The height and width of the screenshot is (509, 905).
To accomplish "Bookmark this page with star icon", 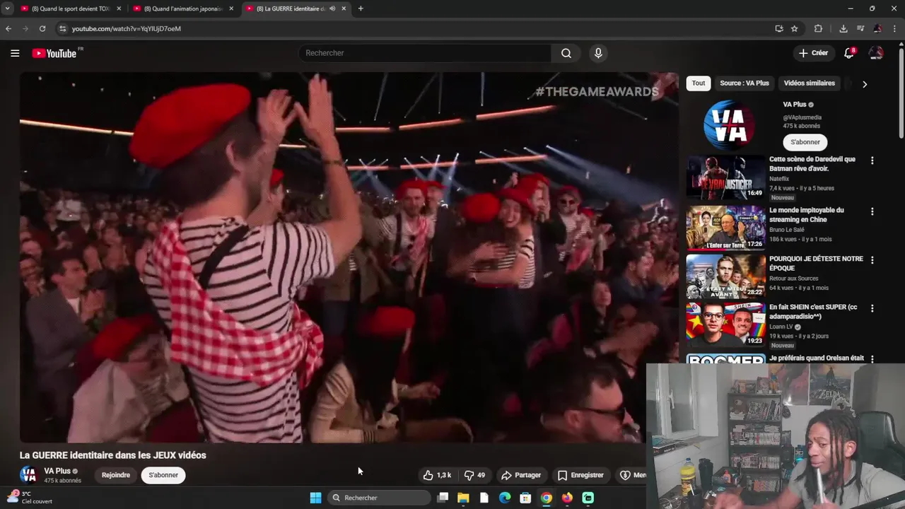I will point(795,28).
